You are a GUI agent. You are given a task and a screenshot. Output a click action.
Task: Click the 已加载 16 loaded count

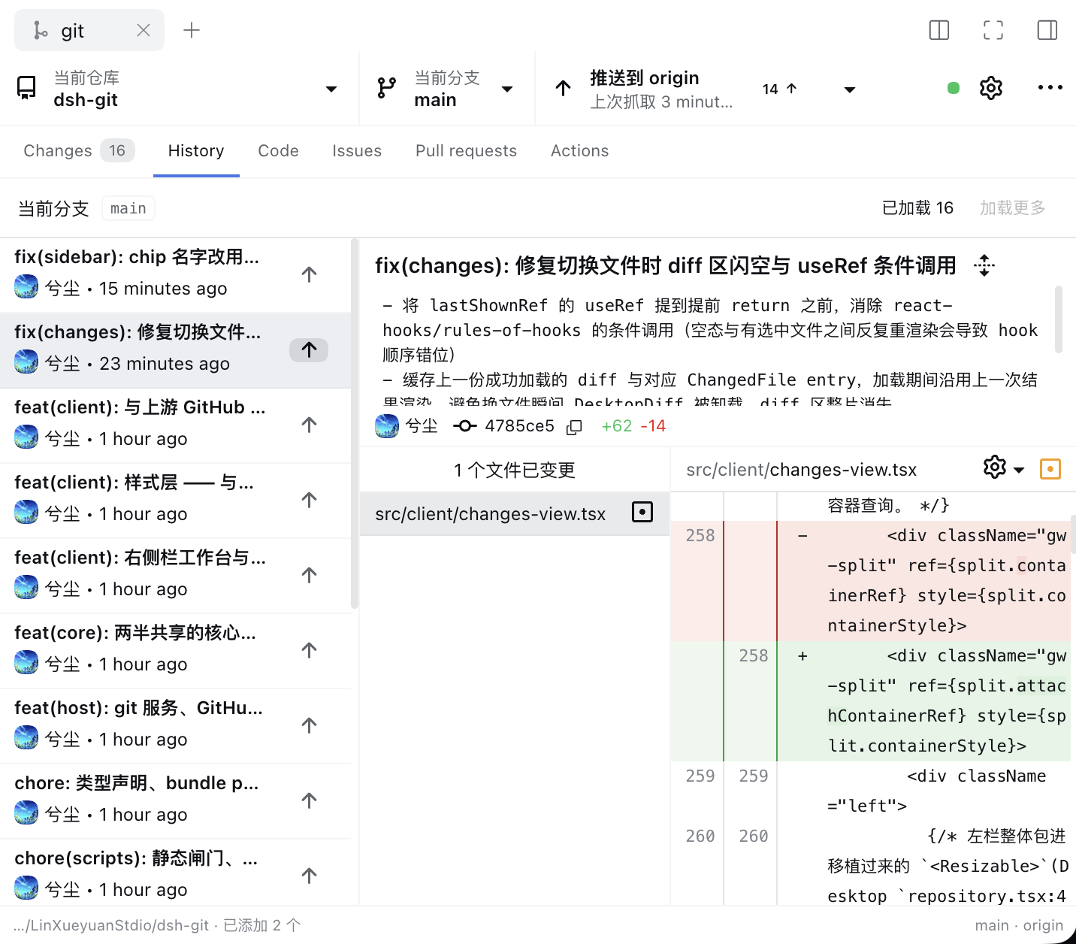[x=917, y=207]
